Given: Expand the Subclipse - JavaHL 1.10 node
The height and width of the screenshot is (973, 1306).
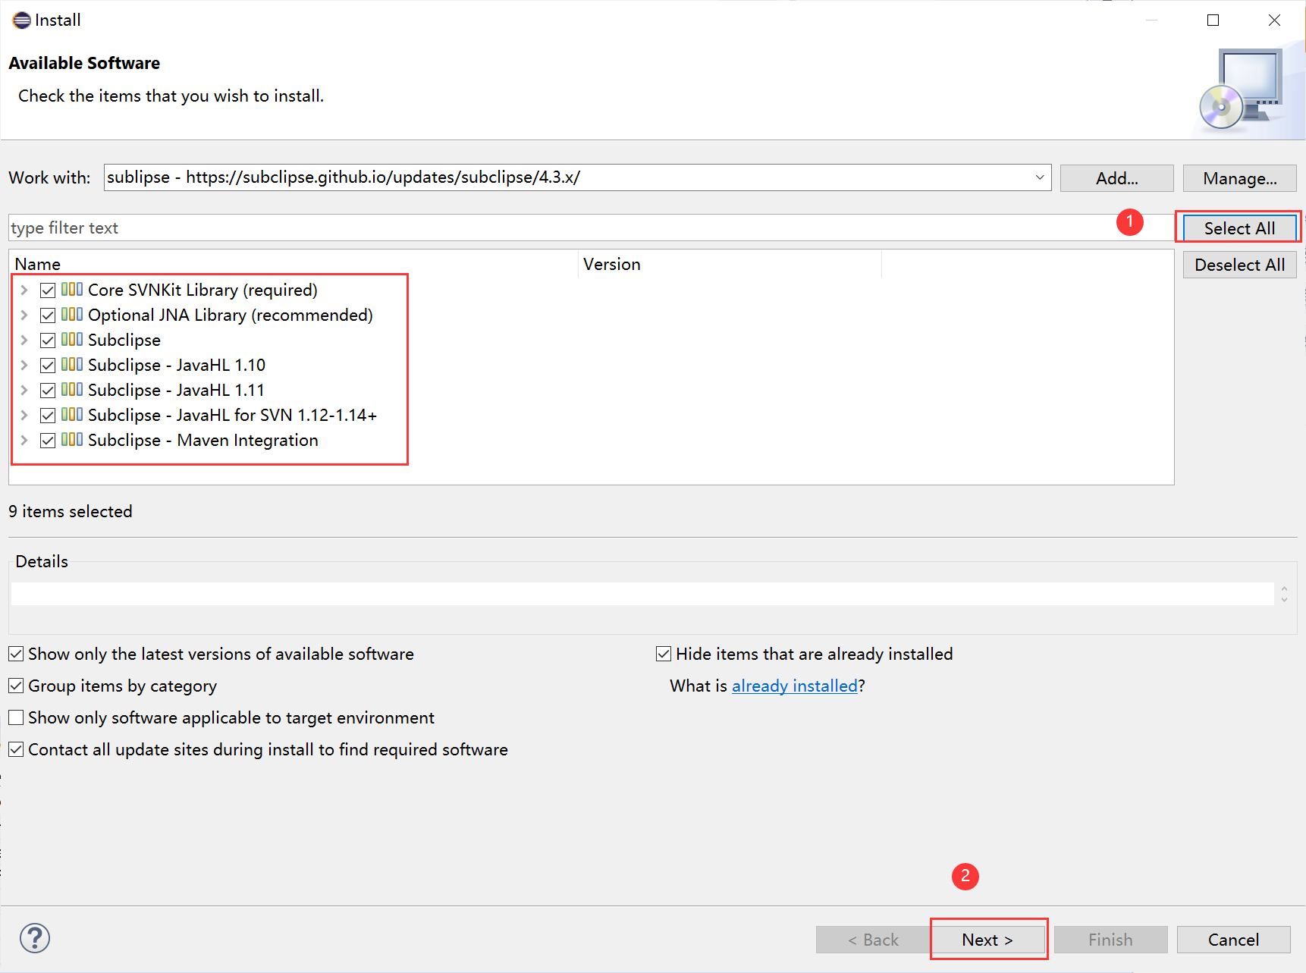Looking at the screenshot, I should point(24,365).
